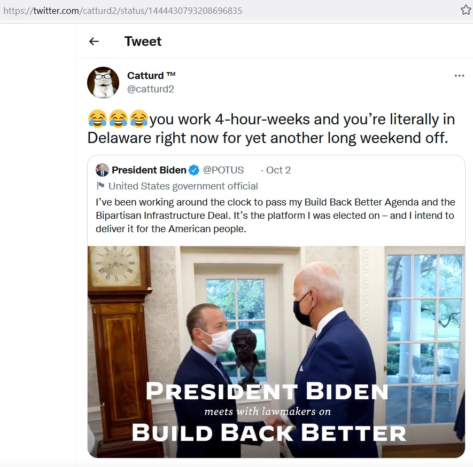Click the government official flag icon

pyautogui.click(x=100, y=186)
